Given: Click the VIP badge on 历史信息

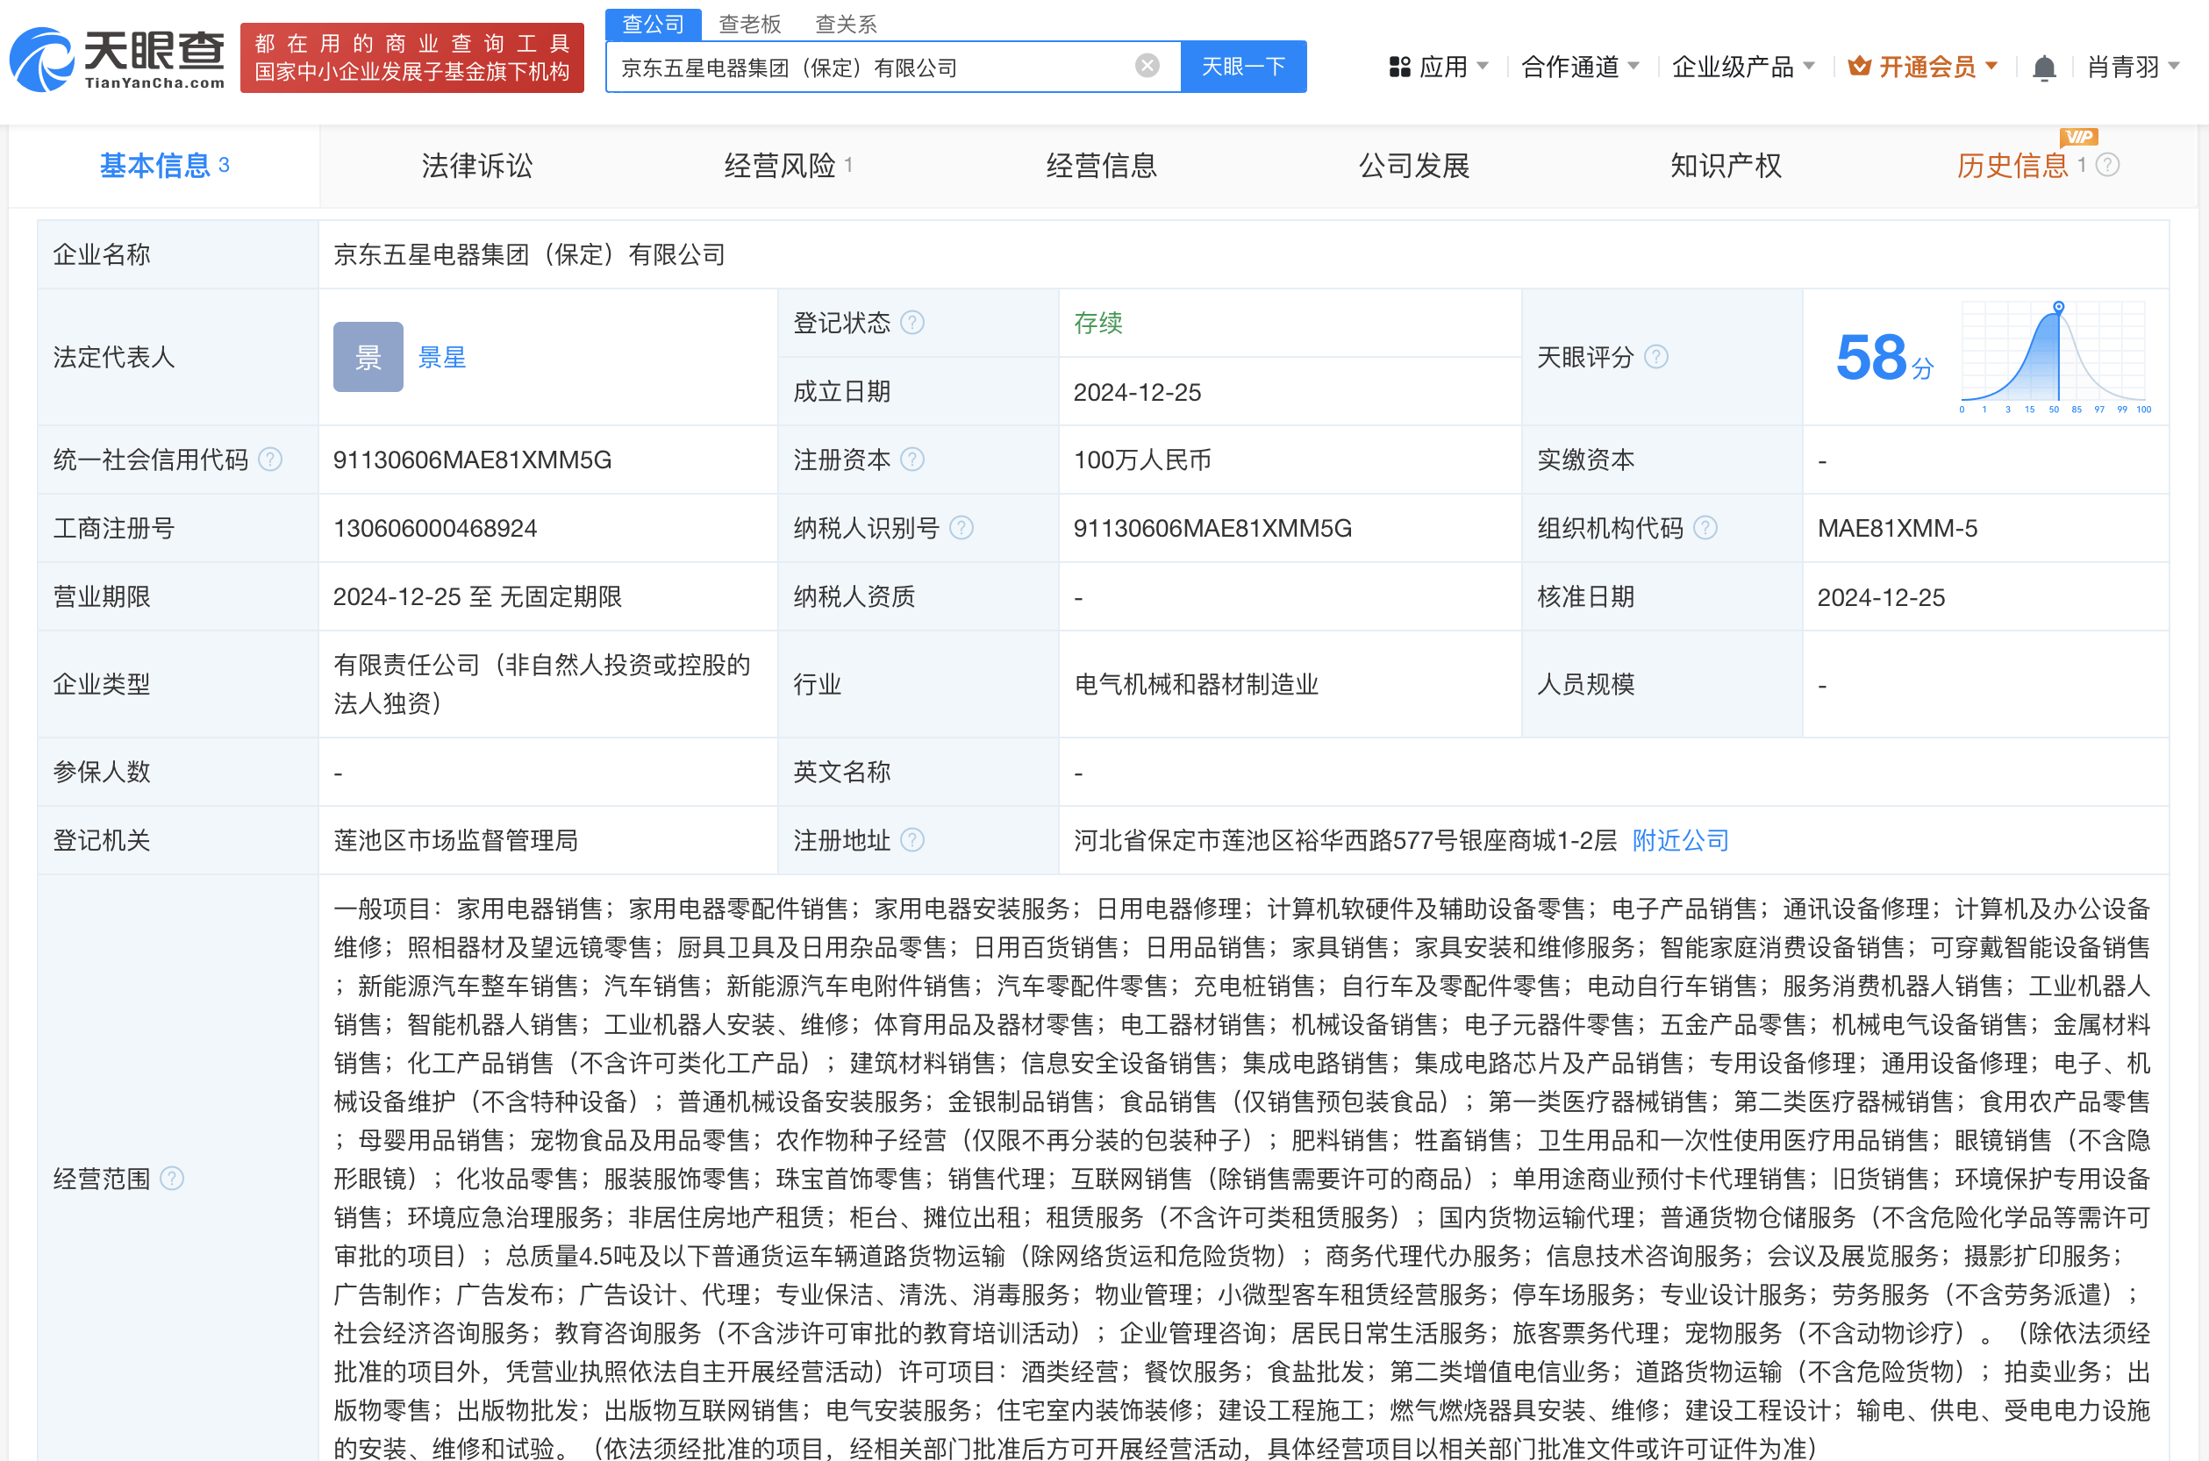Looking at the screenshot, I should [x=2081, y=136].
